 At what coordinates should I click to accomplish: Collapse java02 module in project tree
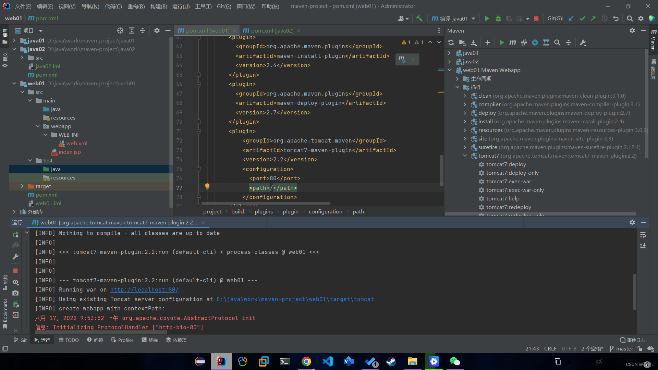click(x=14, y=49)
